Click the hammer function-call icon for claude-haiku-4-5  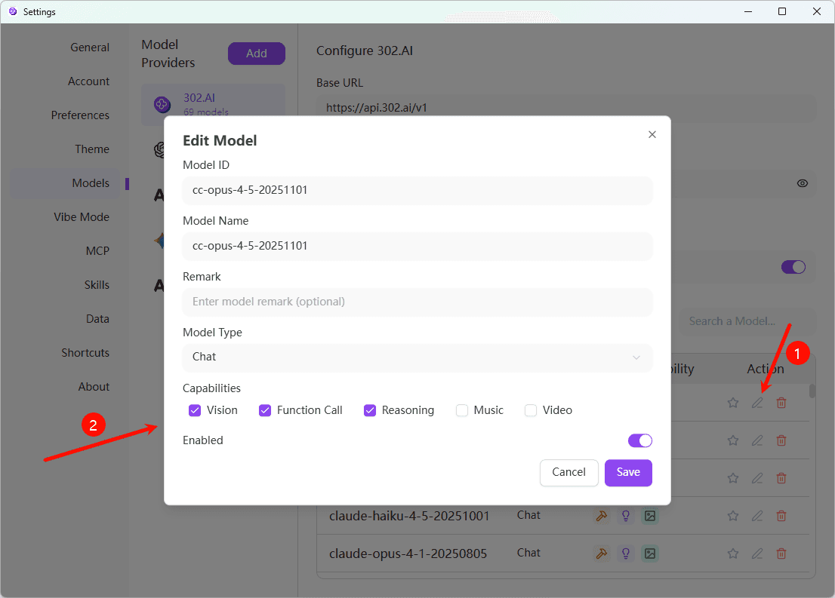coord(602,516)
